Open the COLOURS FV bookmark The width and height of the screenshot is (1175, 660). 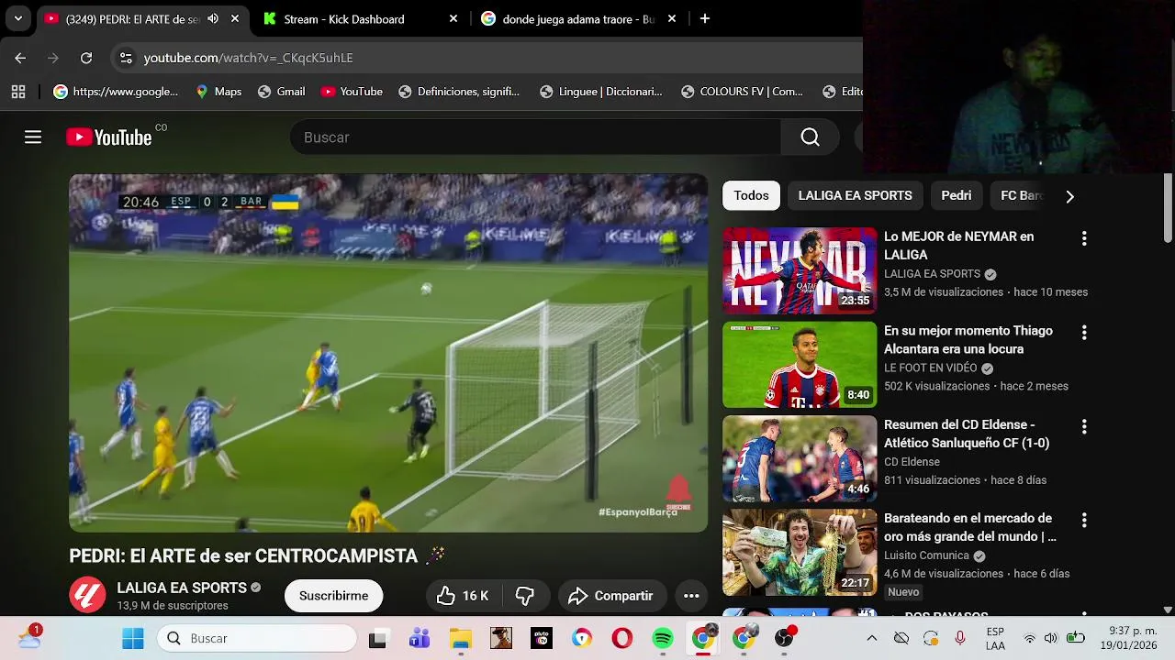[742, 92]
